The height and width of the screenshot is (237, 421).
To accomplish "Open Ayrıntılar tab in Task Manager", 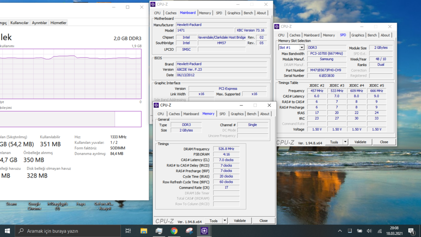I will (x=39, y=23).
